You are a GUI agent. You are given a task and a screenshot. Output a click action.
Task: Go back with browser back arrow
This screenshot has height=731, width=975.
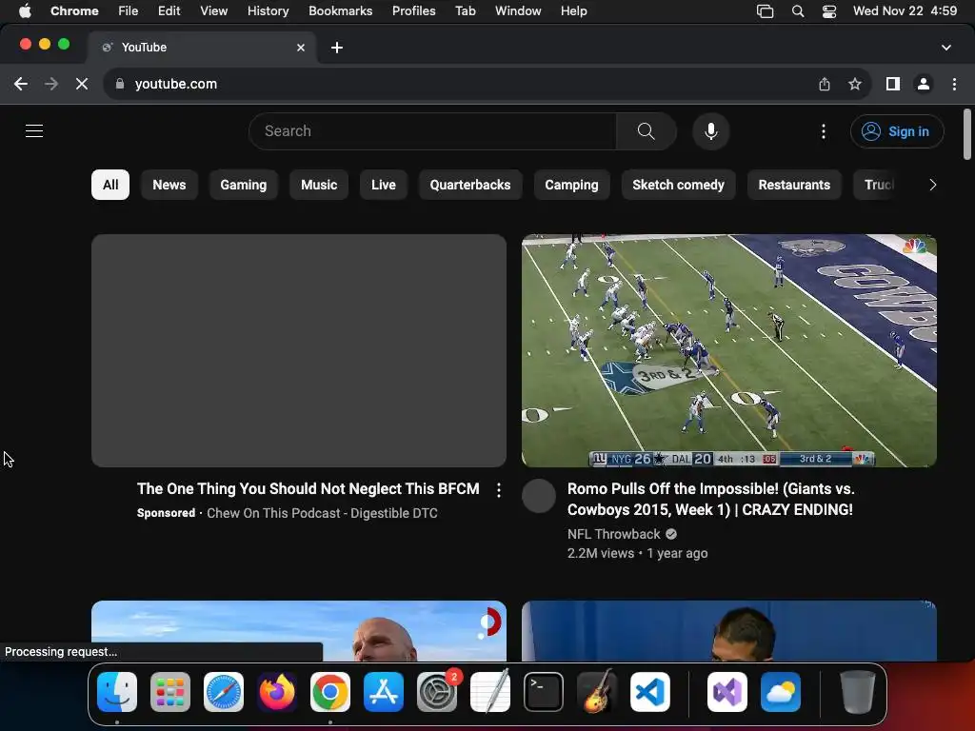click(x=21, y=84)
